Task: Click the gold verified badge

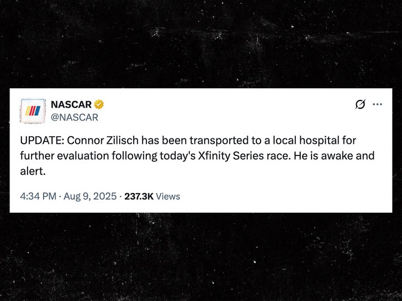Action: pos(99,104)
